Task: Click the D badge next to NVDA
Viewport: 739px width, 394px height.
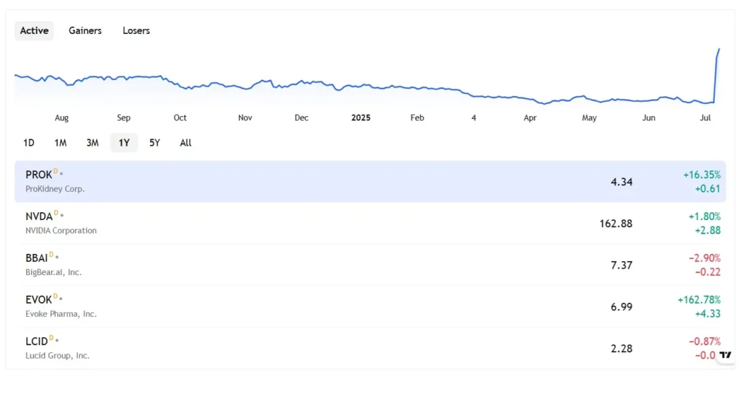Action: pyautogui.click(x=56, y=213)
